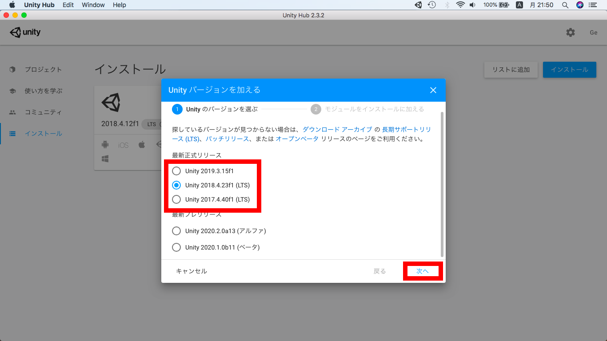Select Unity 2019.3.15f1 radio button
This screenshot has height=341, width=607.
[x=176, y=171]
